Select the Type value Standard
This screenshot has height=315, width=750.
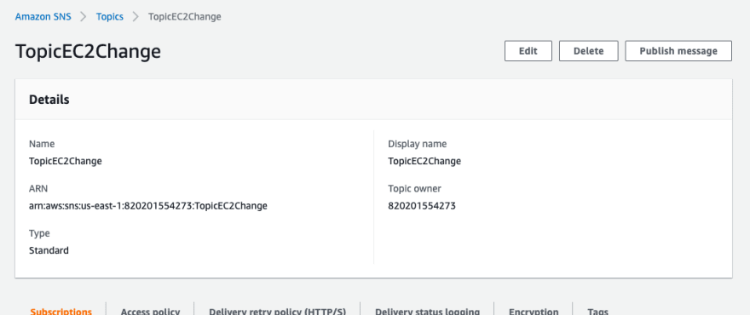pos(49,250)
